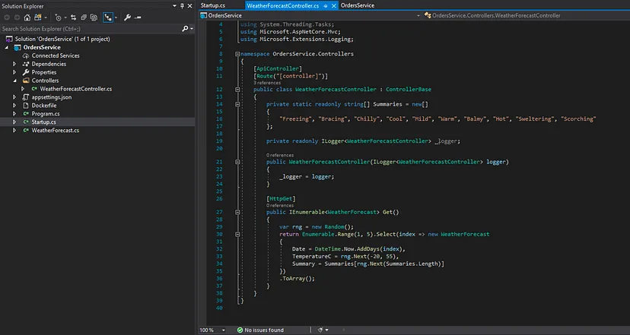
Task: Expand the appsettings.json node arrow
Action: 14,97
